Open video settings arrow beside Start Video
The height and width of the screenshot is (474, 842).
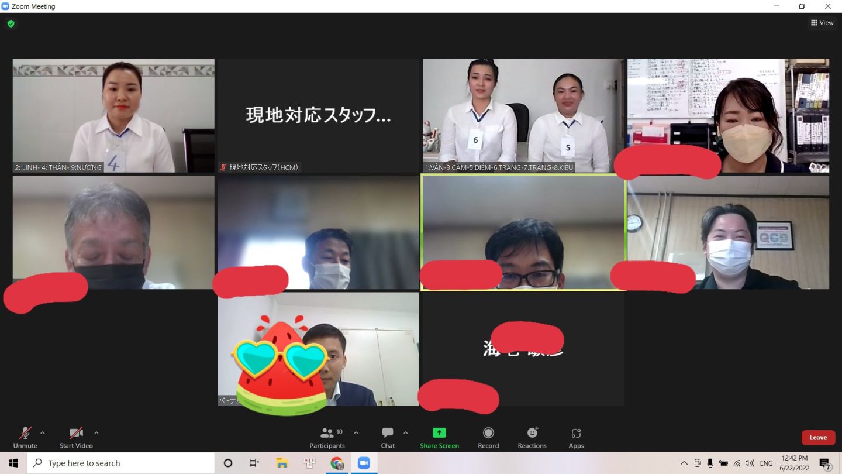96,433
